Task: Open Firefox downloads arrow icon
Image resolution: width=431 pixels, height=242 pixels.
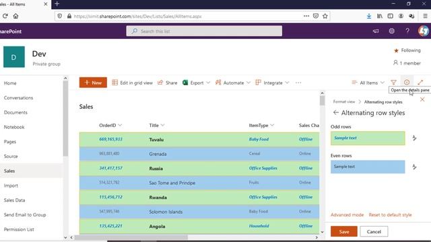Action: (x=369, y=16)
